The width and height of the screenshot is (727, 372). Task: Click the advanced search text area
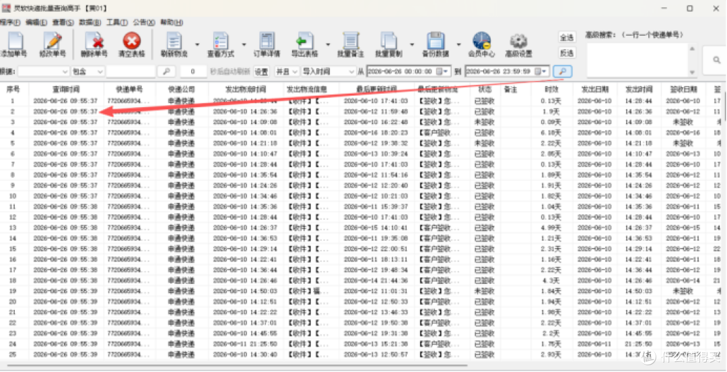click(x=637, y=61)
